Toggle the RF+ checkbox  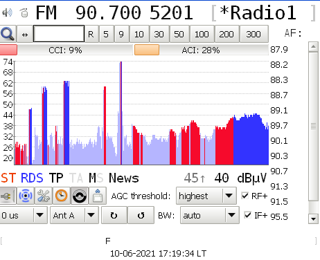[x=245, y=196]
